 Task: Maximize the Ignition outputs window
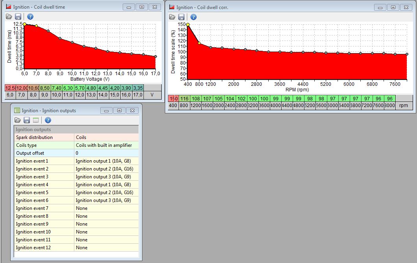pos(120,111)
